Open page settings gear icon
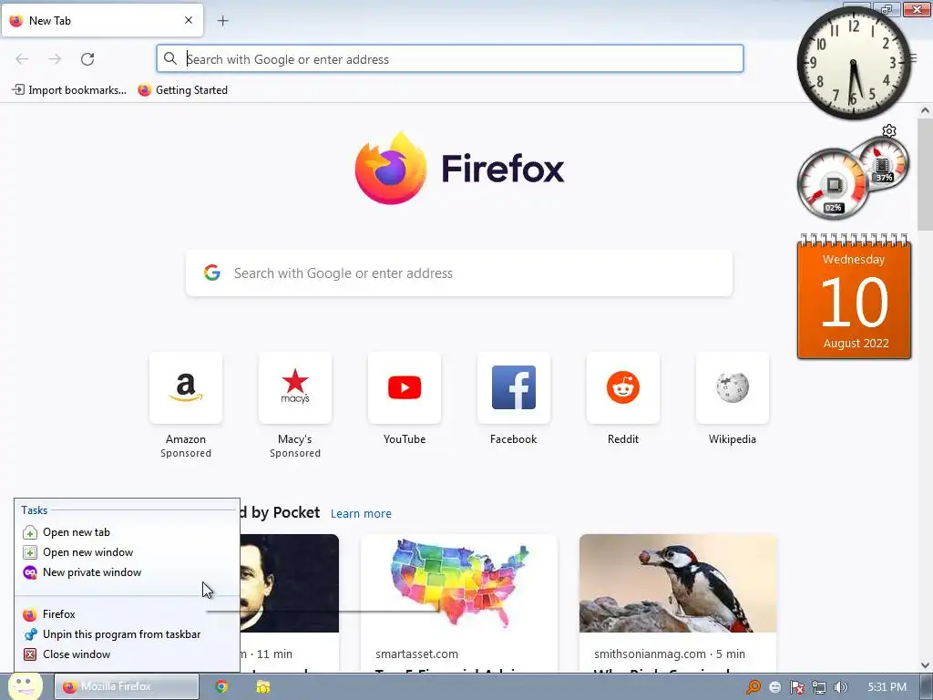Viewport: 933px width, 700px height. pos(889,130)
